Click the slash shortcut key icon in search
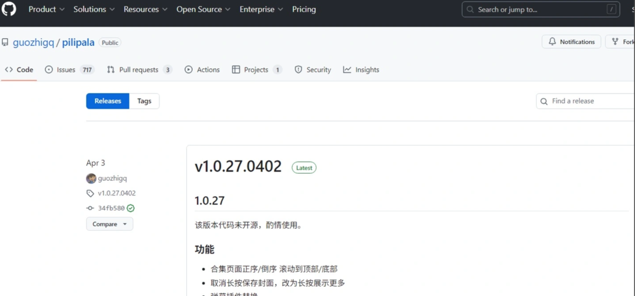635x296 pixels. point(611,9)
